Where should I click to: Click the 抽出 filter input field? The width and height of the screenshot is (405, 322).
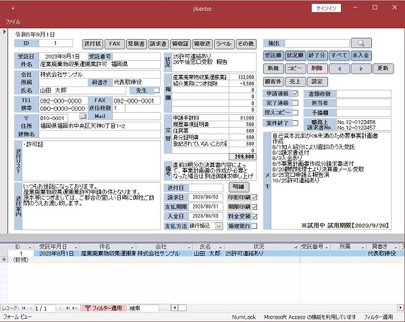point(317,43)
